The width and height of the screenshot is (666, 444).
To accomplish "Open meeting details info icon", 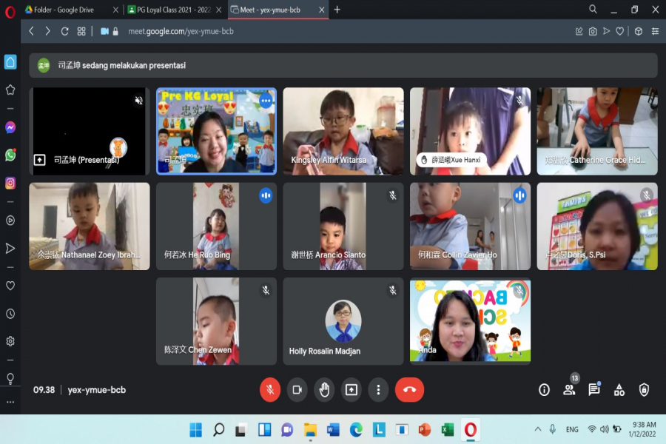I will (544, 390).
